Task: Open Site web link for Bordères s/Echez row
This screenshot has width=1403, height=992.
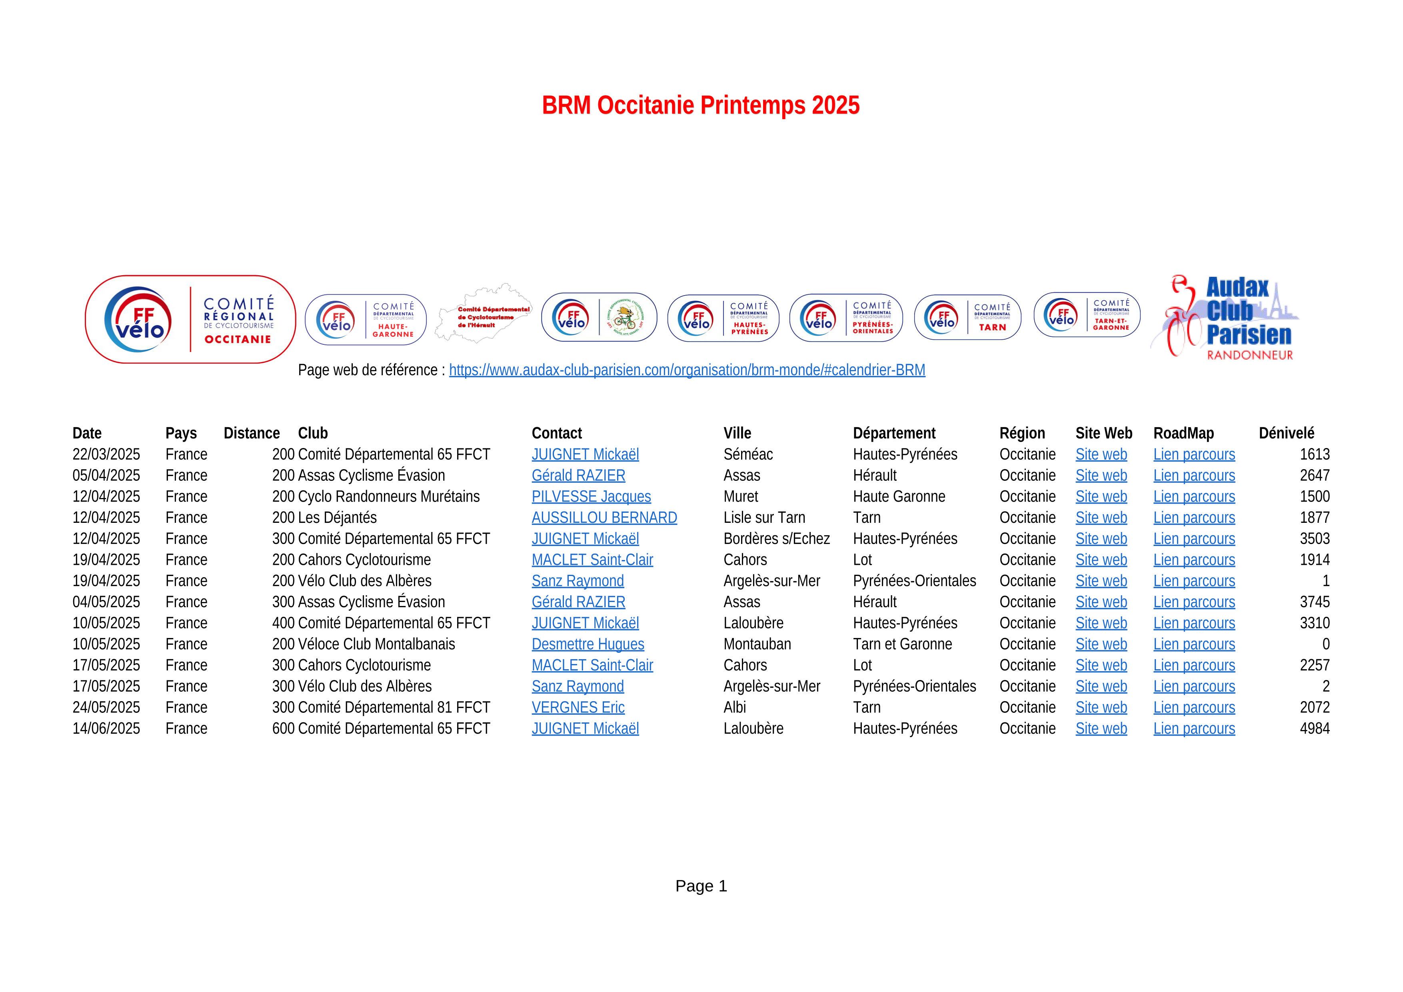Action: click(x=1101, y=538)
